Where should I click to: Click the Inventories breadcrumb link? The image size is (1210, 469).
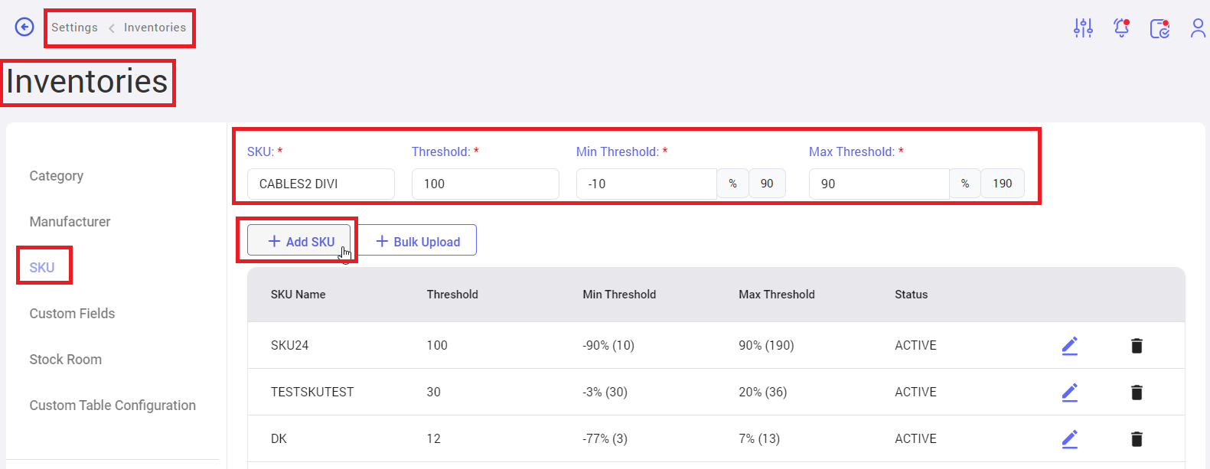(155, 28)
